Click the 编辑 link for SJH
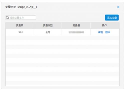This screenshot has height=90, width=125. pyautogui.click(x=100, y=32)
